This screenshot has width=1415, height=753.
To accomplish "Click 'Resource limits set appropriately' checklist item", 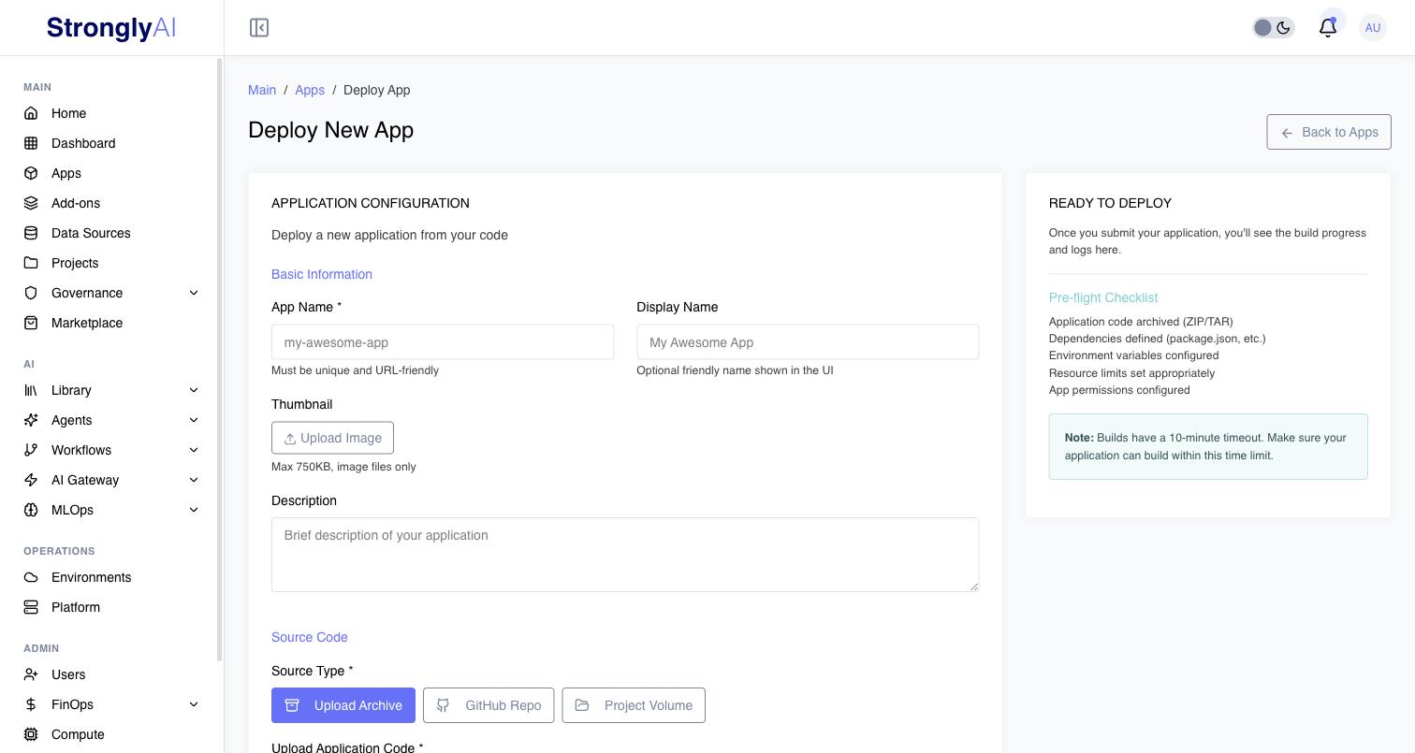I will tap(1131, 373).
